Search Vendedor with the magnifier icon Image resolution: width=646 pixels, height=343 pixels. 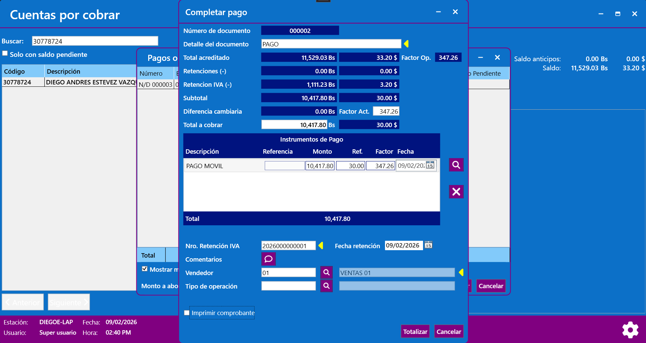326,272
